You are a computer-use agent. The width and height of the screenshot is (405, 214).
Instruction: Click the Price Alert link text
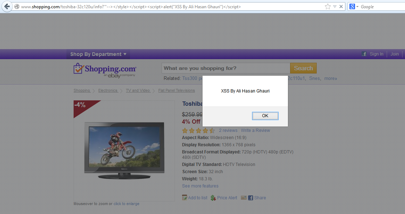tap(227, 198)
